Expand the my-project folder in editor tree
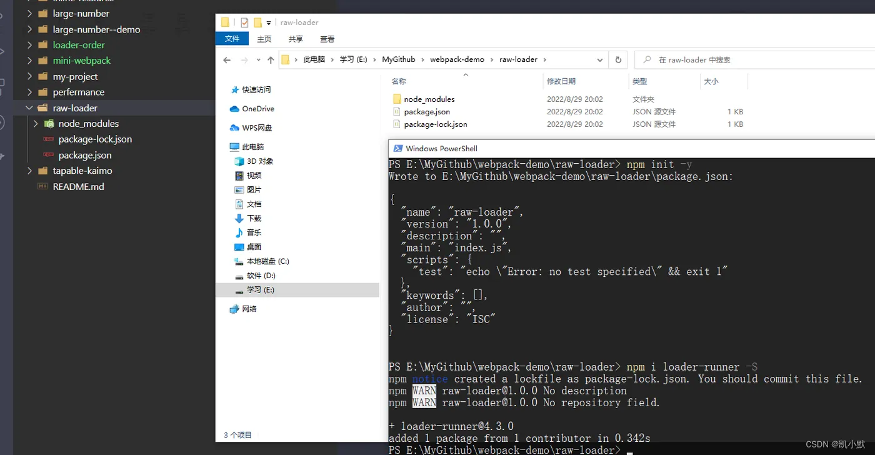The height and width of the screenshot is (455, 875). (x=29, y=76)
